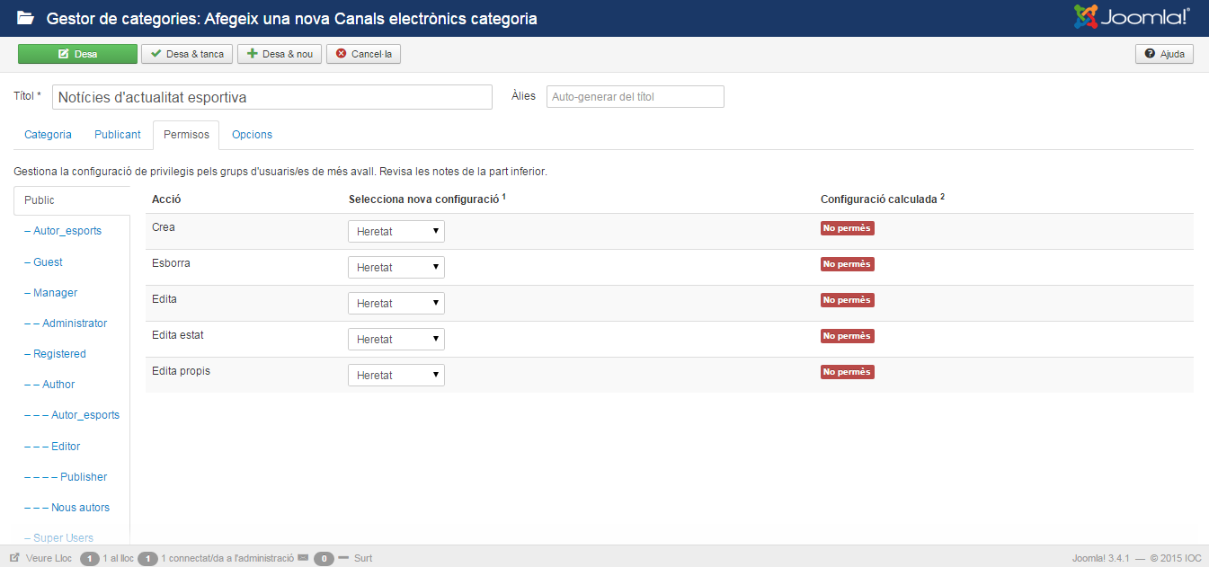Image resolution: width=1209 pixels, height=567 pixels.
Task: Click Desa & nou button
Action: point(279,54)
